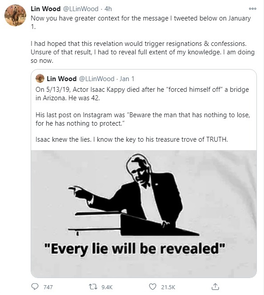This screenshot has height=295, width=264.
Task: Click the main tweet text about resignations & confessions
Action: (143, 52)
